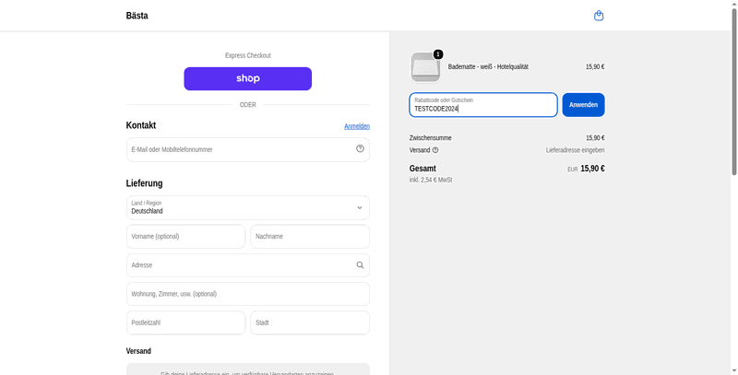This screenshot has height=375, width=738.
Task: Select the Postleitzahl input field
Action: coord(186,322)
